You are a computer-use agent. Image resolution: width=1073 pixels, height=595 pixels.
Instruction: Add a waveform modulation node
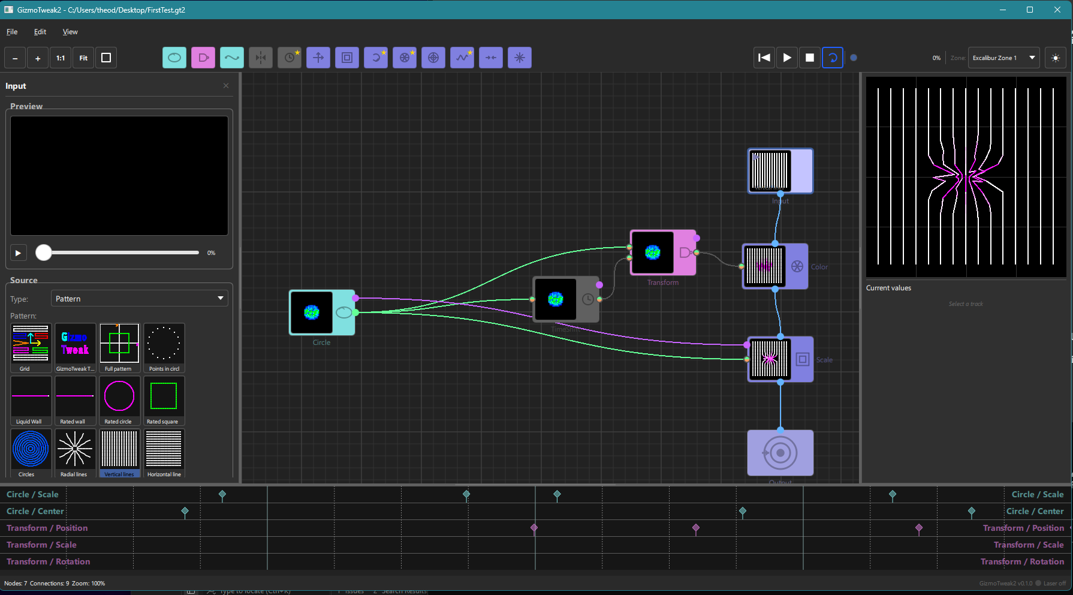coord(462,58)
